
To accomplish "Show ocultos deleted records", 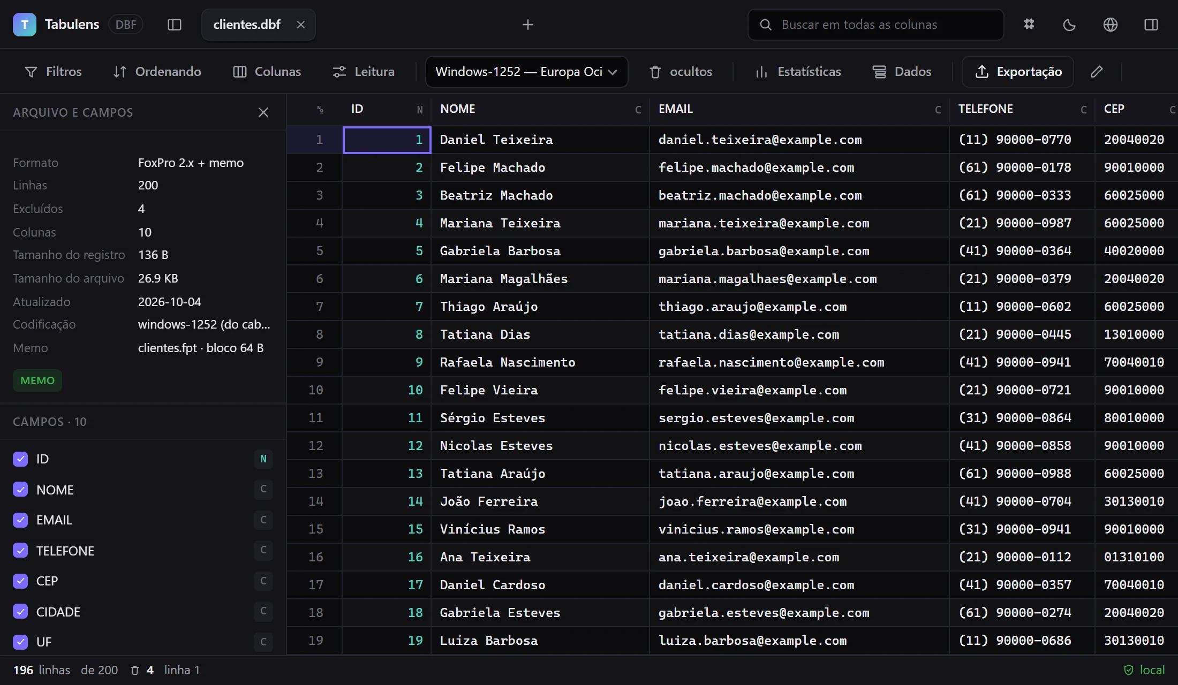I will (x=681, y=72).
